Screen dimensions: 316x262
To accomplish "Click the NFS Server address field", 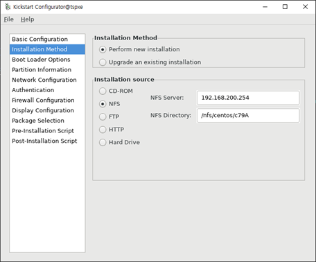I will click(x=248, y=98).
